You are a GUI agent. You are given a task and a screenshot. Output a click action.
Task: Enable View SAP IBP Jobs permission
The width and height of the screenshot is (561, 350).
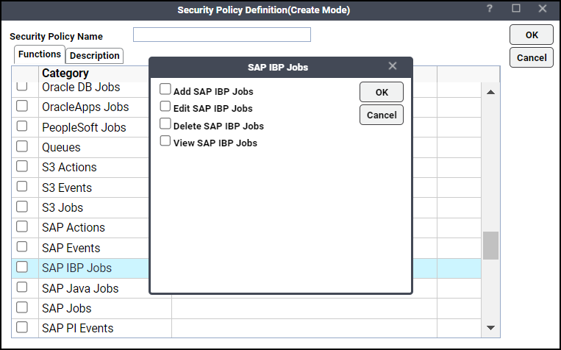point(165,140)
